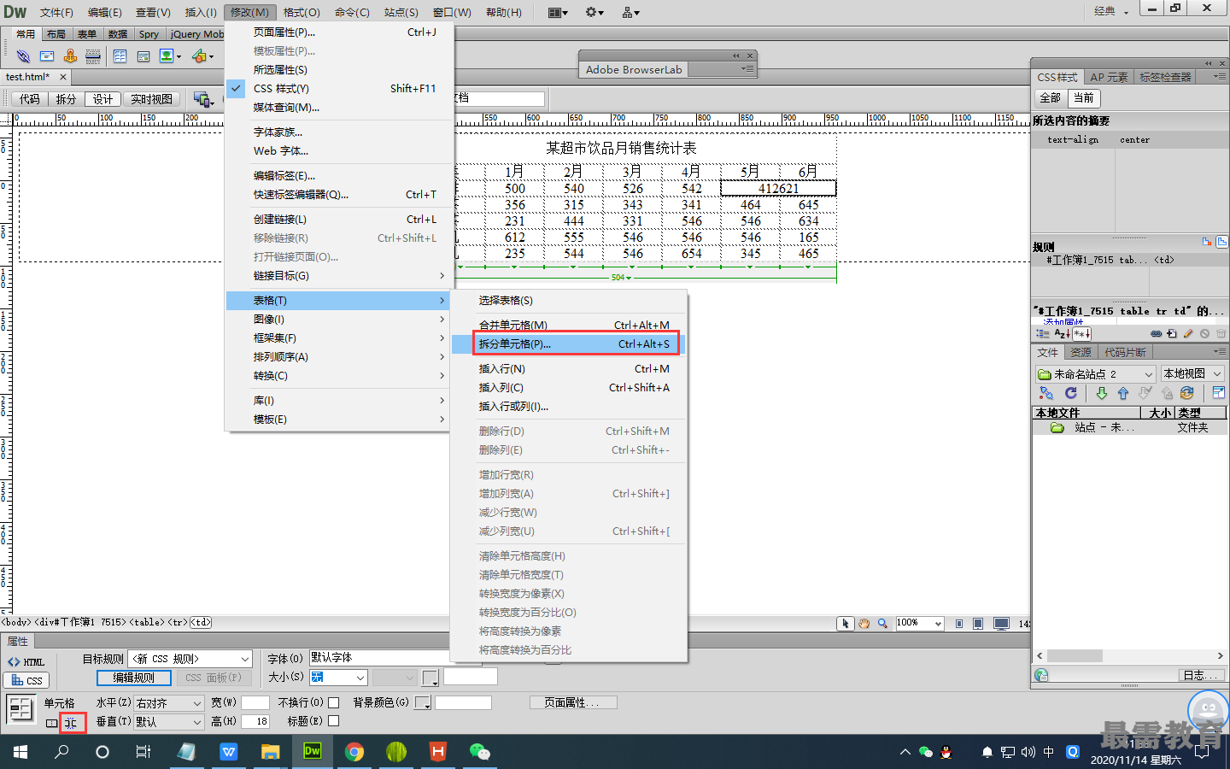The image size is (1230, 769).
Task: Attach style sheet chain icon
Action: point(1156,333)
